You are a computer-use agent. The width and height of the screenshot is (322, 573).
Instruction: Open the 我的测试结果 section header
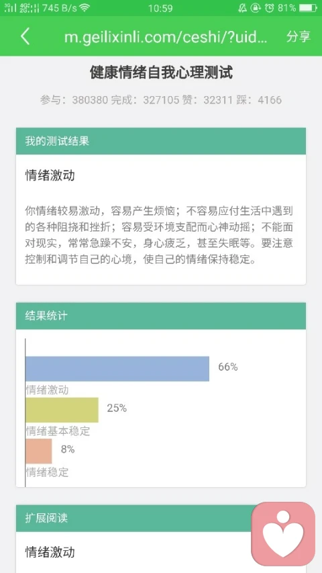[x=160, y=141]
